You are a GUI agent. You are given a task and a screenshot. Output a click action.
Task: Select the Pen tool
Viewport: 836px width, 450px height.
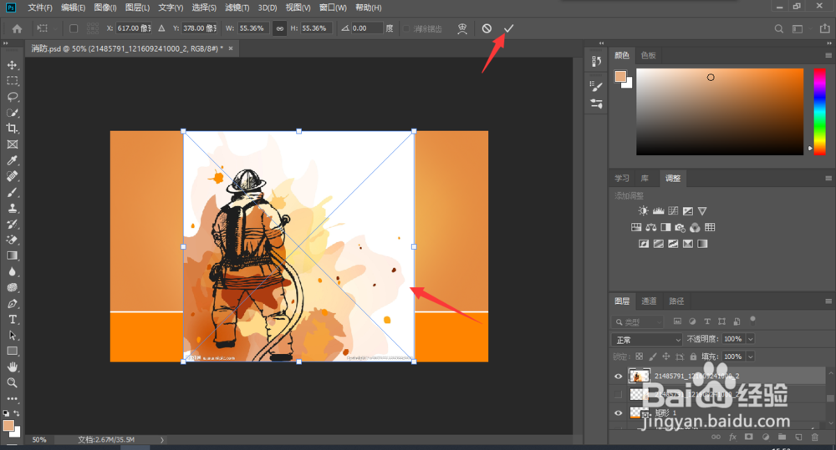click(x=13, y=304)
